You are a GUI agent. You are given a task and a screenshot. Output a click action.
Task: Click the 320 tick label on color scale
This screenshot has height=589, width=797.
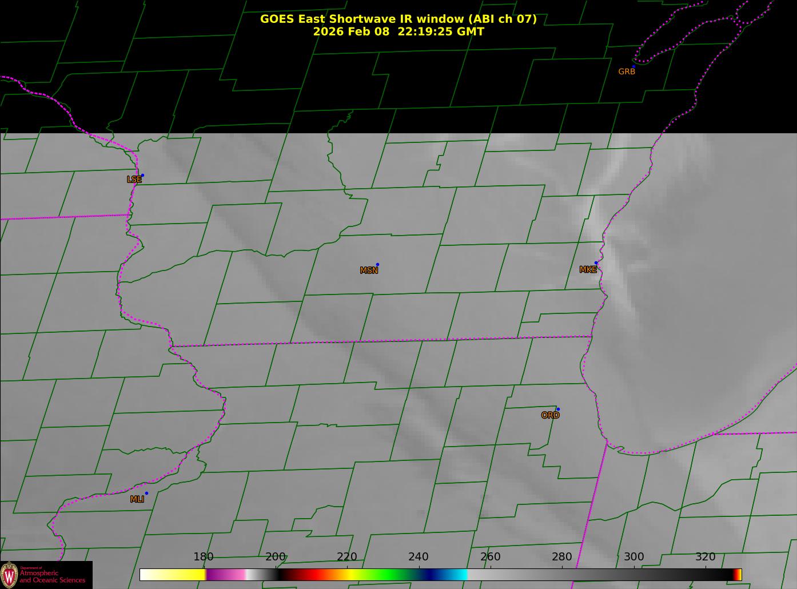[705, 557]
